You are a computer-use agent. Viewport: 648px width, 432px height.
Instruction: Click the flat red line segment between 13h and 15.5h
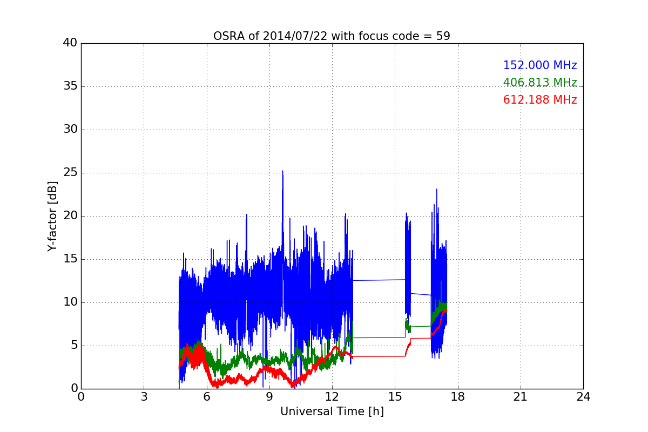[x=379, y=356]
